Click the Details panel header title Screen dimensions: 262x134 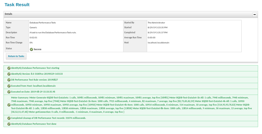coord(8,14)
